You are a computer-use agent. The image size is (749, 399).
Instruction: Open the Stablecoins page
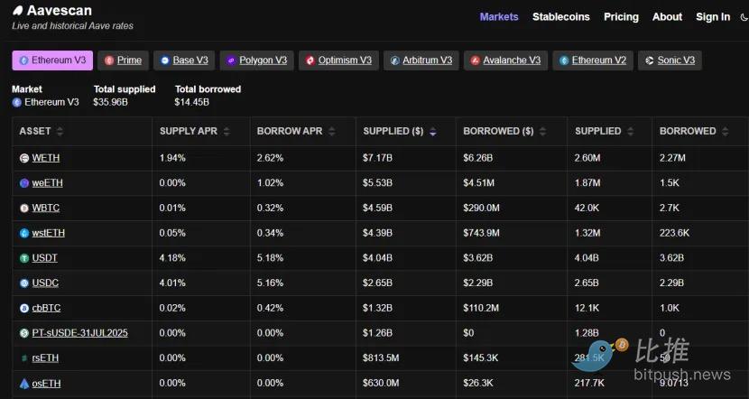[560, 16]
